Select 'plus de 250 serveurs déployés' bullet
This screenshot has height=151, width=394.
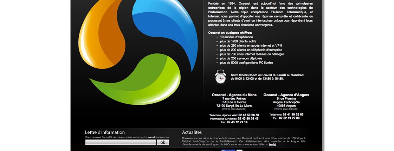[x=241, y=58]
